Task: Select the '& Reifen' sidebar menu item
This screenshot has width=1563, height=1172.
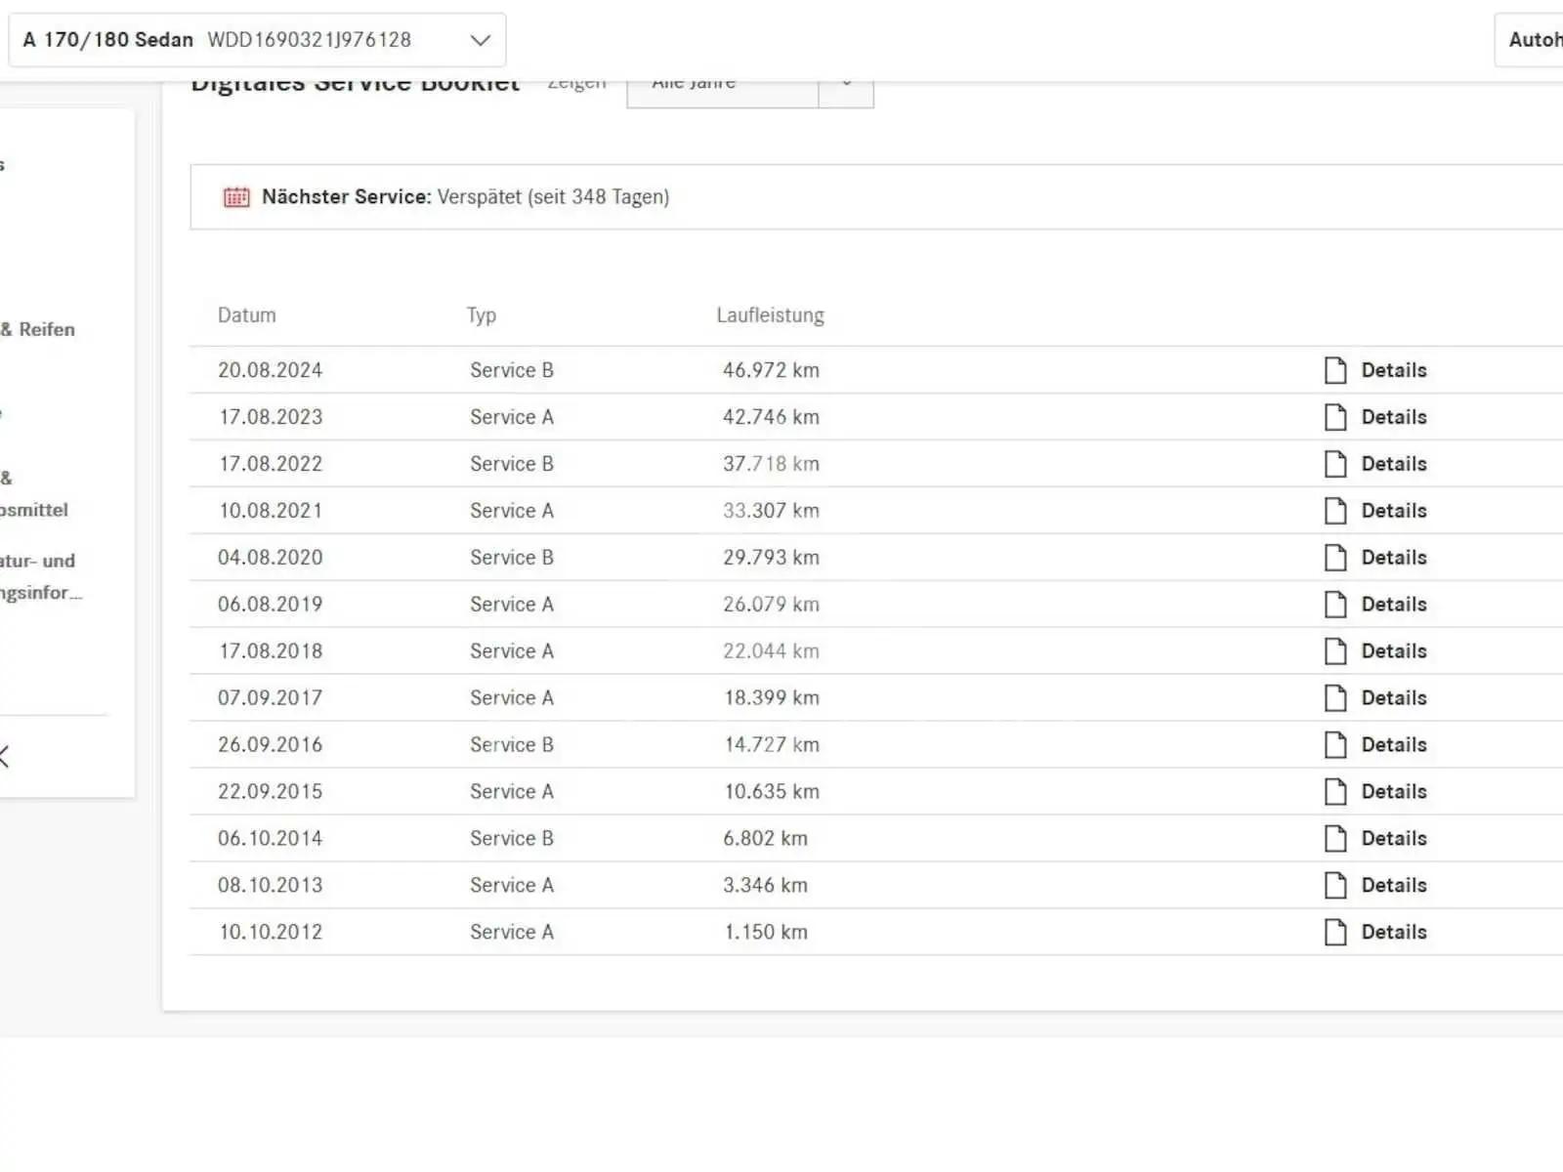Action: (38, 330)
